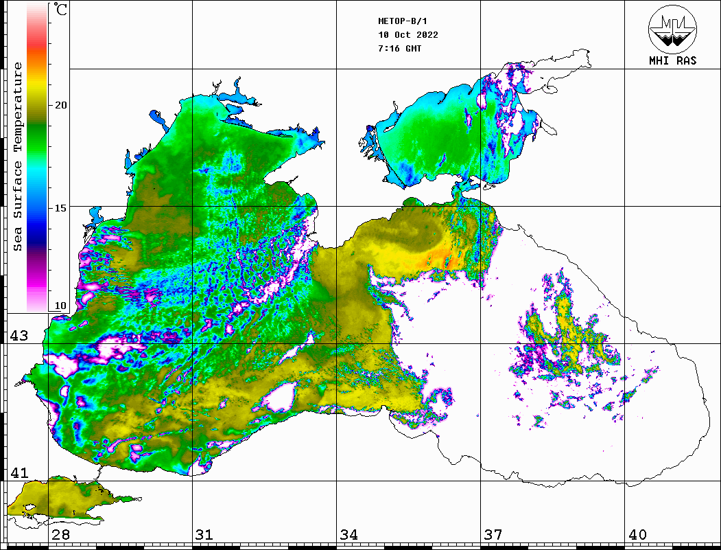Click the '10 Oct 2022' date text

point(408,35)
